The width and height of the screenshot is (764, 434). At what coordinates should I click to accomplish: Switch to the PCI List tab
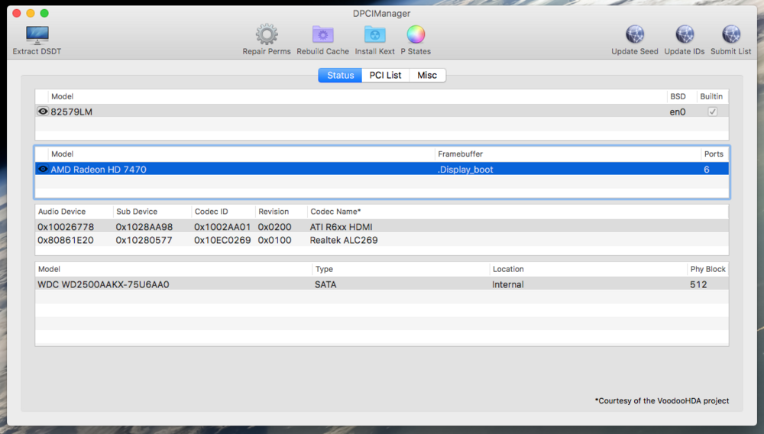[385, 75]
